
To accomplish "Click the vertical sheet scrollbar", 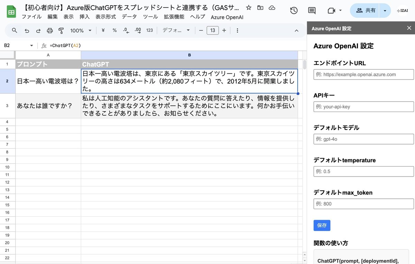I will (x=305, y=65).
